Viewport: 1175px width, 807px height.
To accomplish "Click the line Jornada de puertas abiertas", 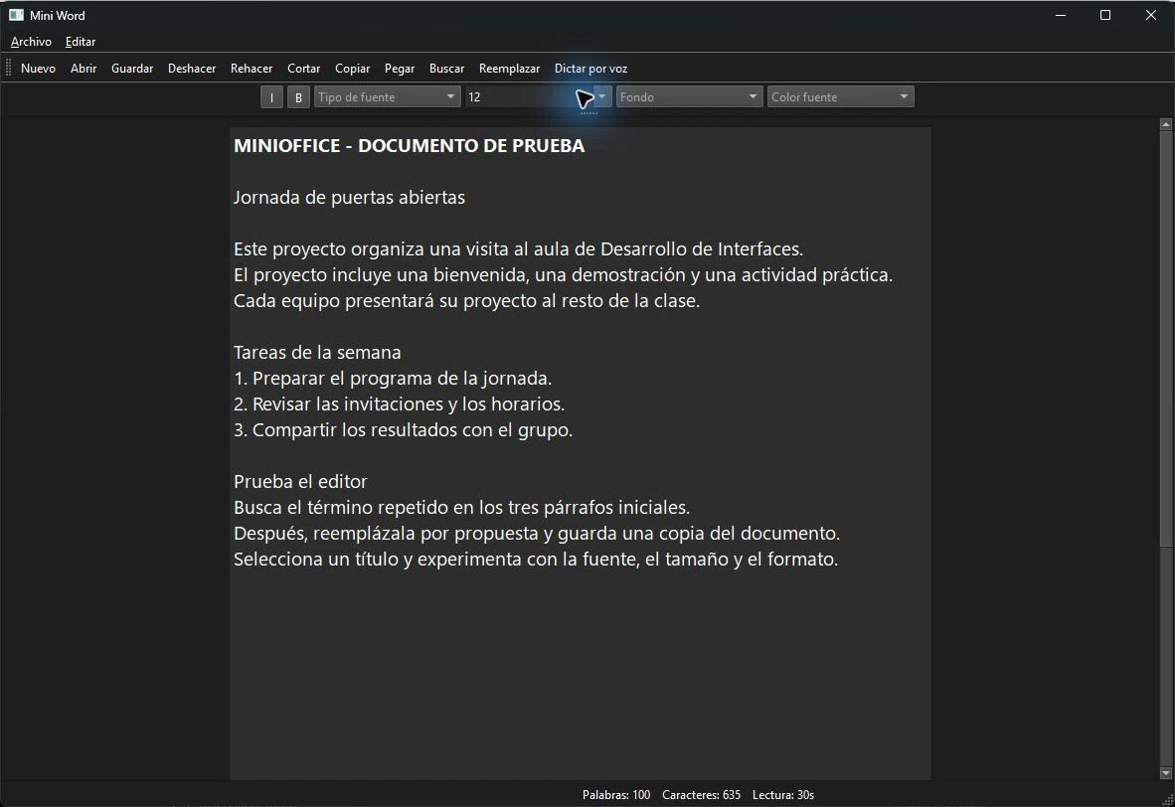I will tap(349, 197).
